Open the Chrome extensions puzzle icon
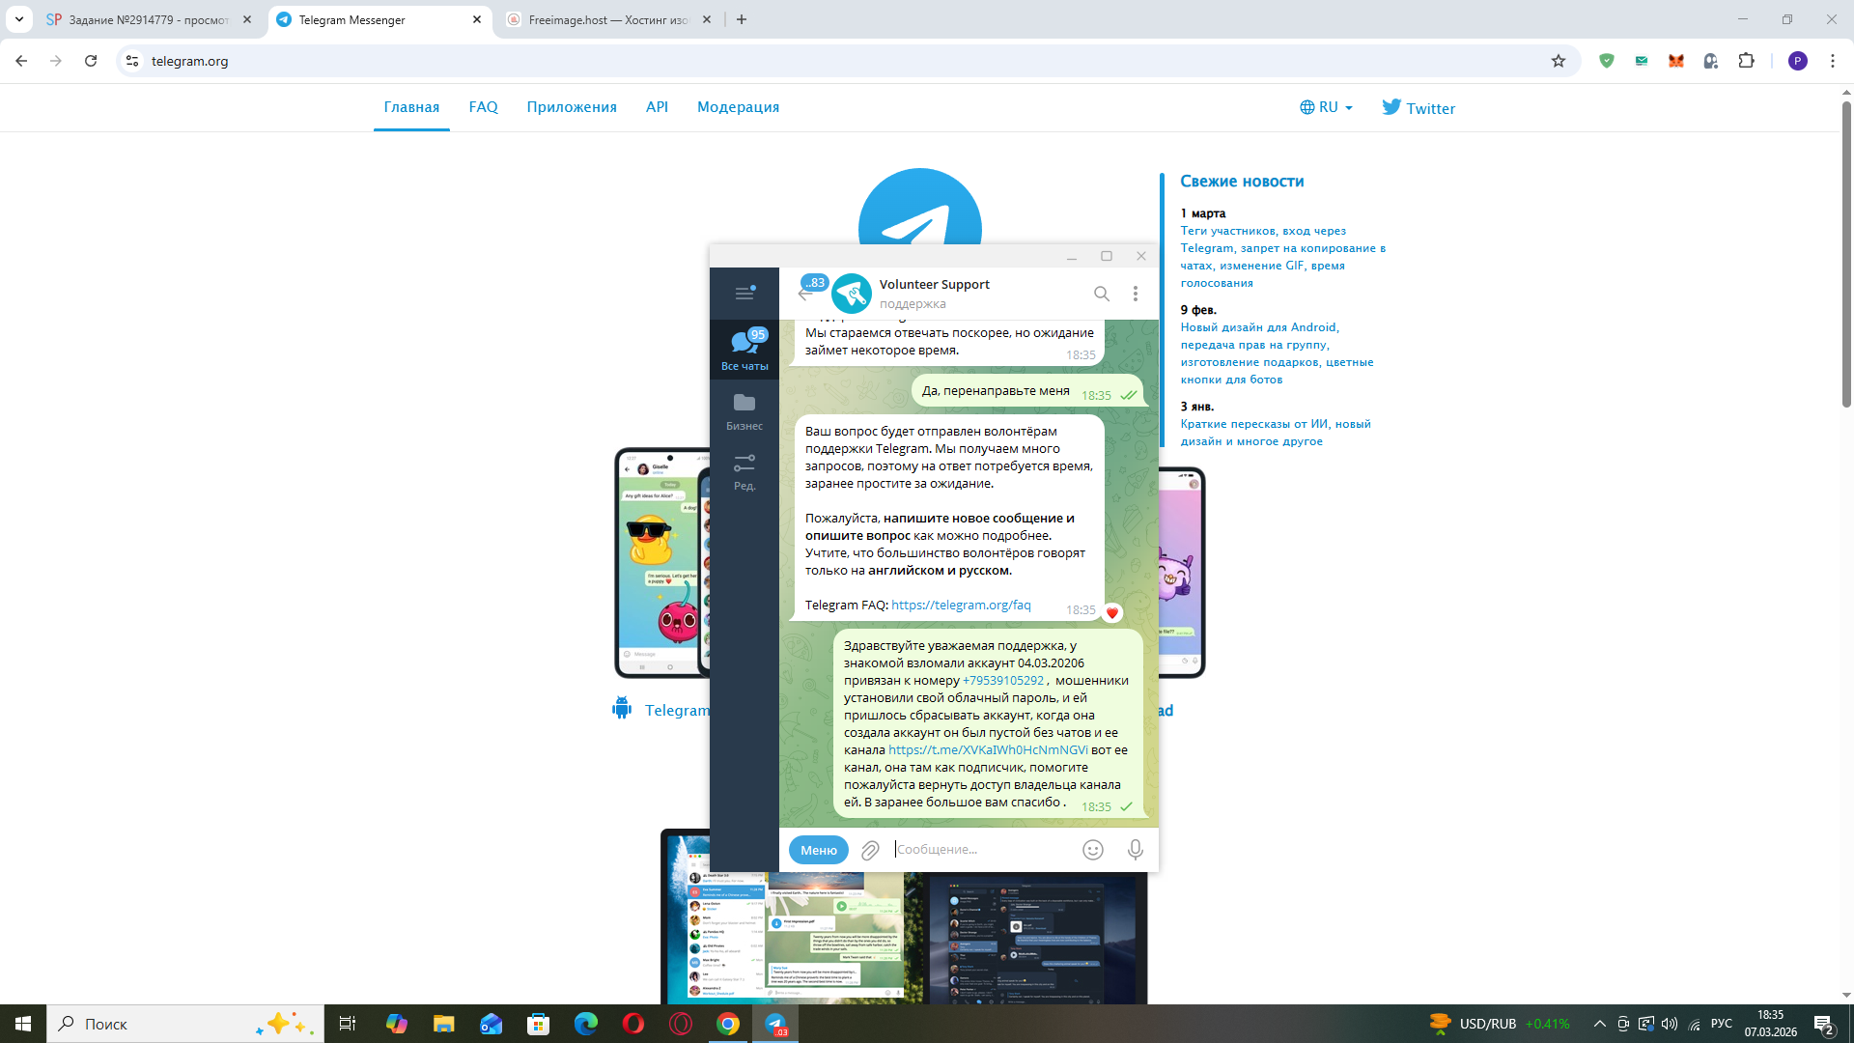The height and width of the screenshot is (1043, 1854). (x=1746, y=61)
